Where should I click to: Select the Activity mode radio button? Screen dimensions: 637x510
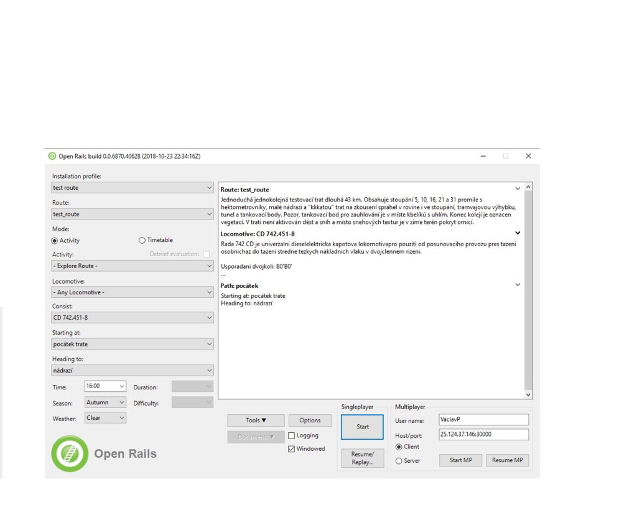click(55, 240)
